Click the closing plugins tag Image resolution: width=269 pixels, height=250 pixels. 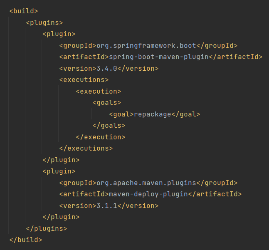click(47, 228)
